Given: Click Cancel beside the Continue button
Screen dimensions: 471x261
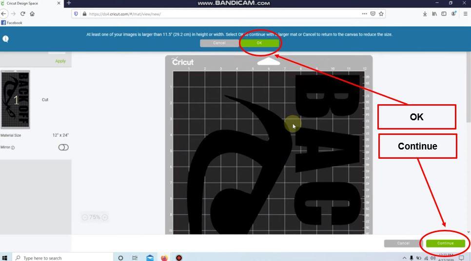Looking at the screenshot, I should (x=403, y=243).
